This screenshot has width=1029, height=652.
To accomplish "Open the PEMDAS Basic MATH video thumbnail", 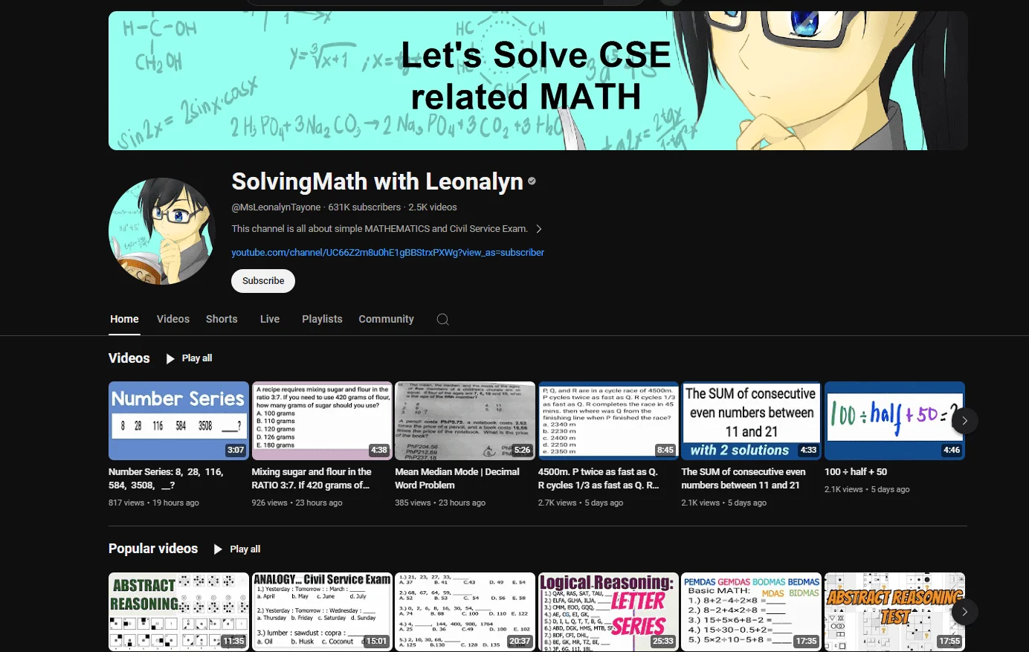I will click(x=752, y=612).
